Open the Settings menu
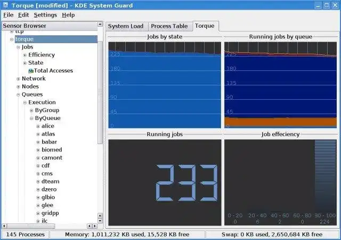This screenshot has width=341, height=240. 45,15
